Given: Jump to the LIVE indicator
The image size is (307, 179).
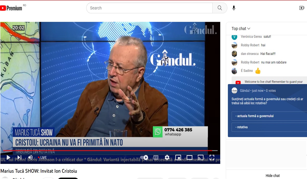Looking at the screenshot, I should click(x=42, y=158).
